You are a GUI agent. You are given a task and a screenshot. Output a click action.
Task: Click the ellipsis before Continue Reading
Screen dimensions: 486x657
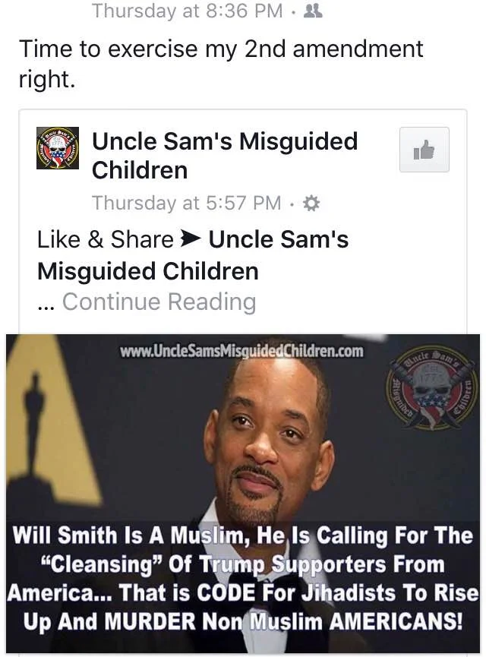(x=46, y=303)
